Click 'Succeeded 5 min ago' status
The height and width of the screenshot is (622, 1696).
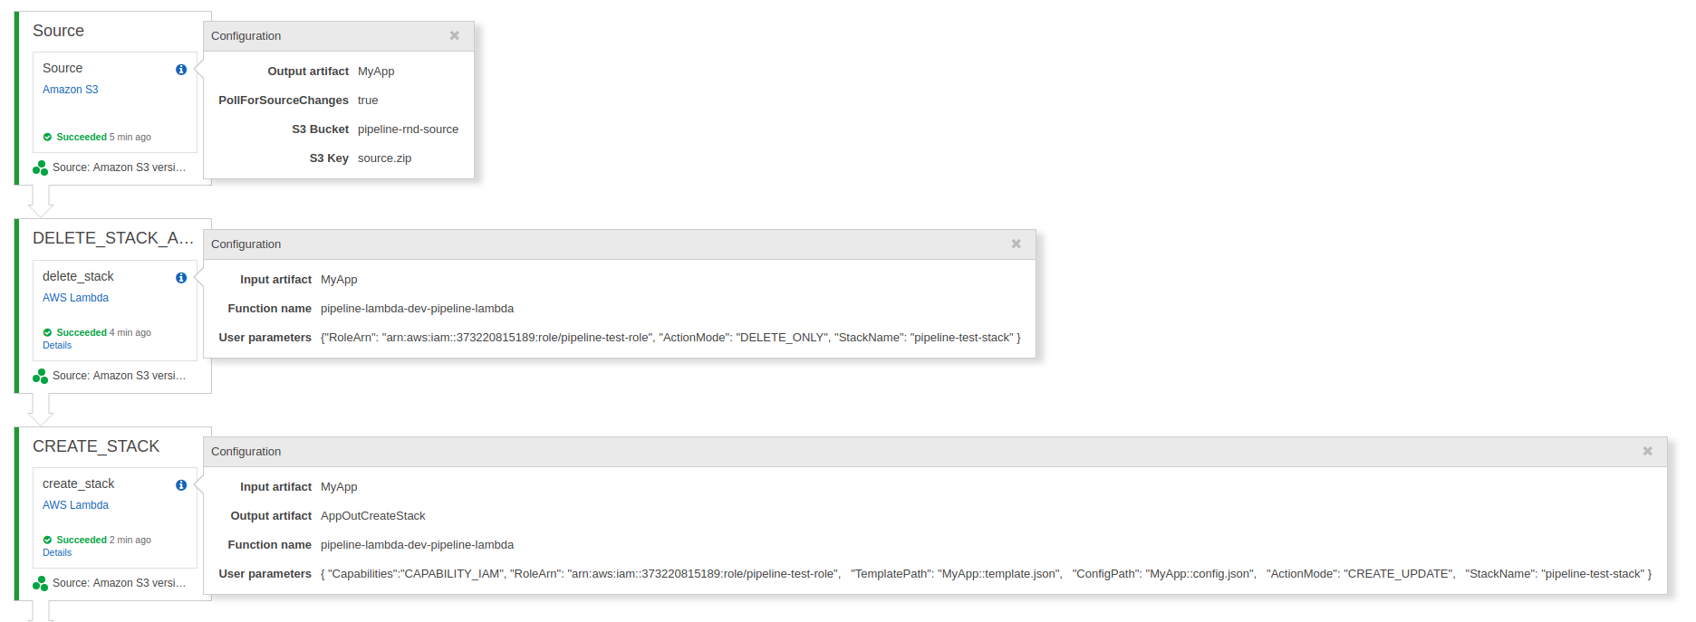[97, 138]
